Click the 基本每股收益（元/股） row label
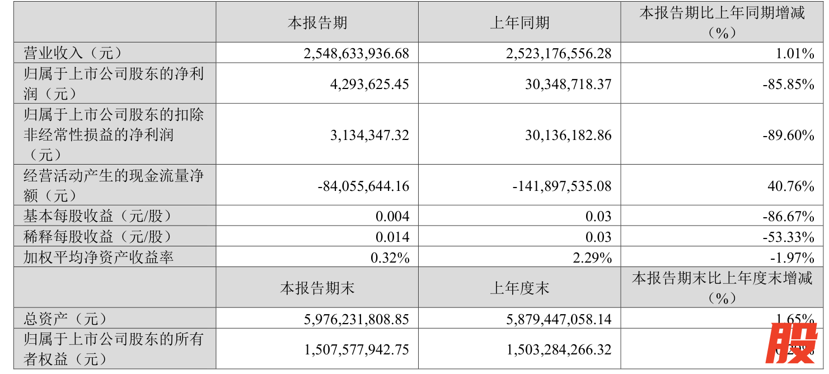Image resolution: width=829 pixels, height=374 pixels. (98, 216)
